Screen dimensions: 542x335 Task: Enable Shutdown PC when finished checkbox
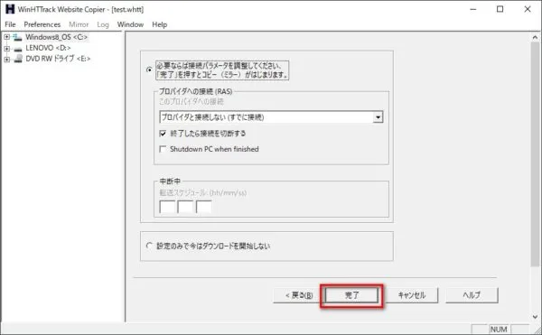pos(163,149)
